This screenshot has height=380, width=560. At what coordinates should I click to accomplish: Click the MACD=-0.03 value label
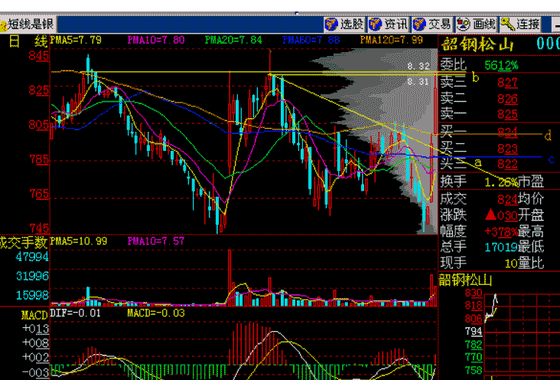[156, 313]
